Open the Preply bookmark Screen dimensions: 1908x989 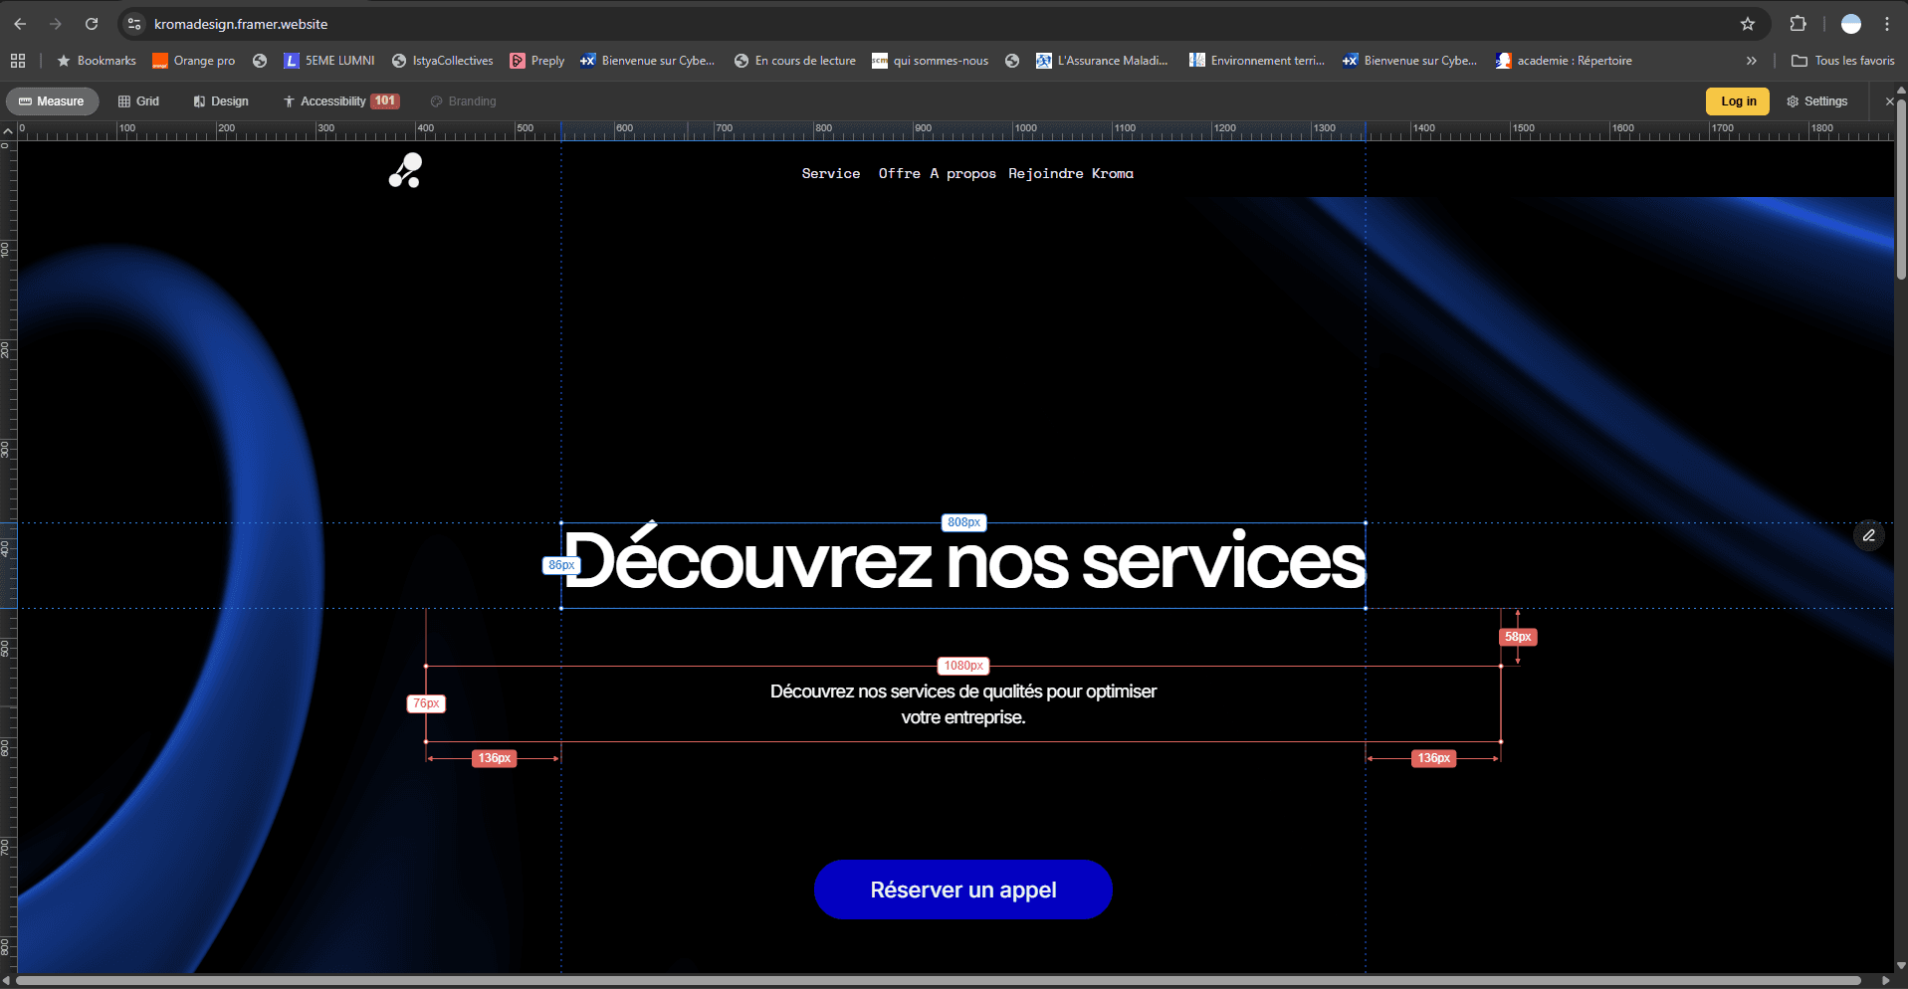[536, 60]
